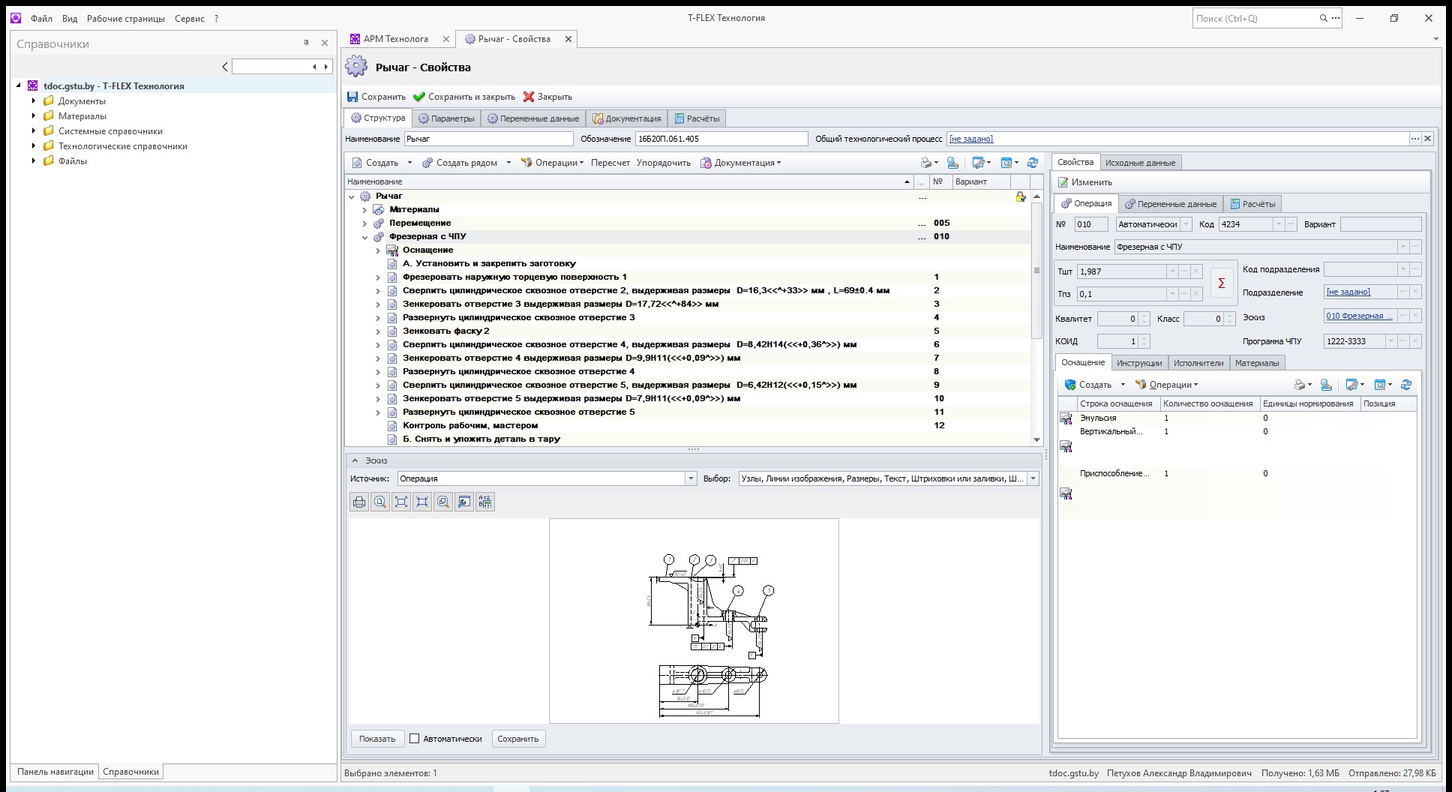The height and width of the screenshot is (792, 1452).
Task: Click the print icon in sketch toolbar
Action: point(359,502)
